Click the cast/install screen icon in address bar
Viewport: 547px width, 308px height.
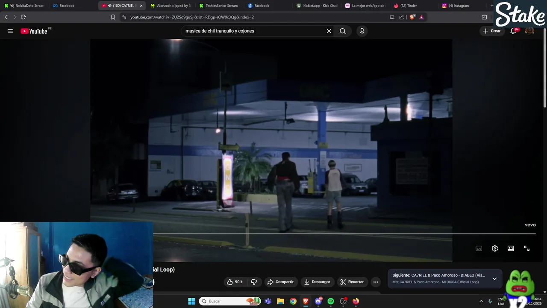392,17
